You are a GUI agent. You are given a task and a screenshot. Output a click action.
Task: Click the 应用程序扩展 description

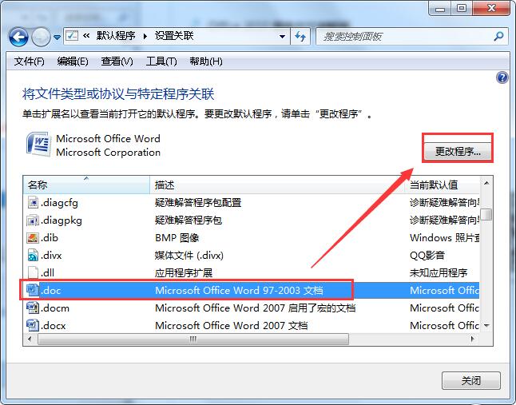pos(184,272)
